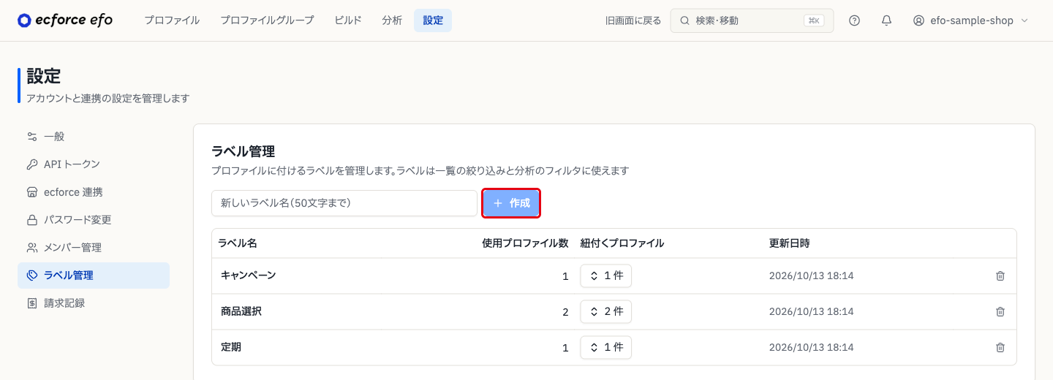Click the ecforce 連携 store icon

tap(31, 192)
